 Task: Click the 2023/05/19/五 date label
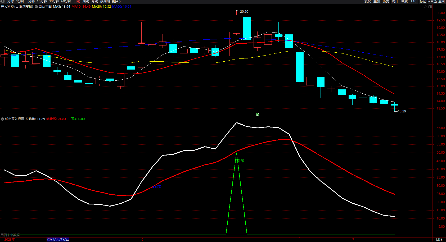pyautogui.click(x=58, y=239)
